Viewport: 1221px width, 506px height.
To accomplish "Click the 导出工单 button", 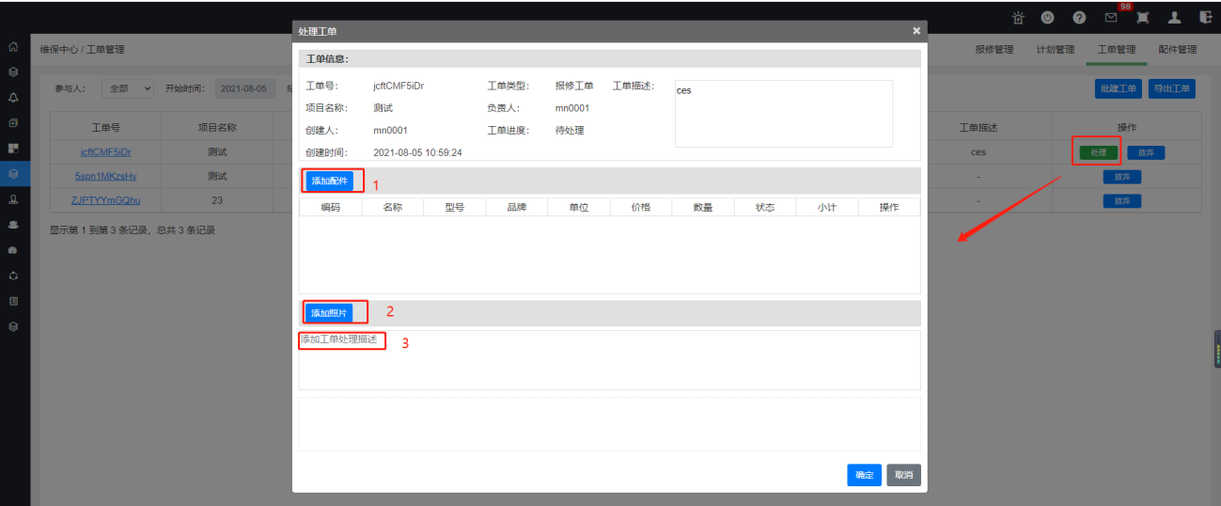I will coord(1173,89).
